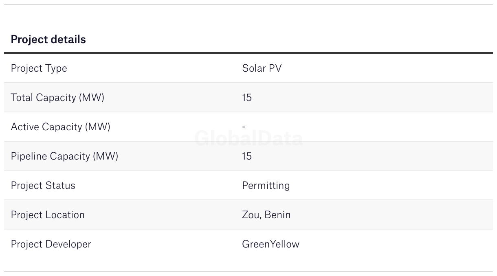Click the GlobalData watermark
The width and height of the screenshot is (497, 276).
tap(248, 139)
